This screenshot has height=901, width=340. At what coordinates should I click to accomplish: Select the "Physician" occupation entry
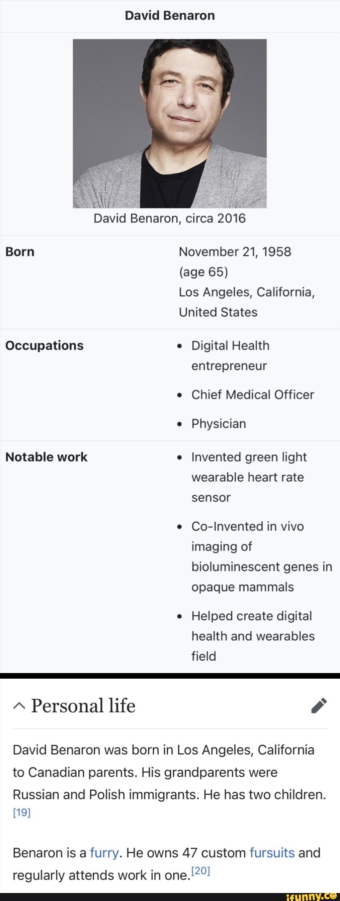pyautogui.click(x=218, y=424)
